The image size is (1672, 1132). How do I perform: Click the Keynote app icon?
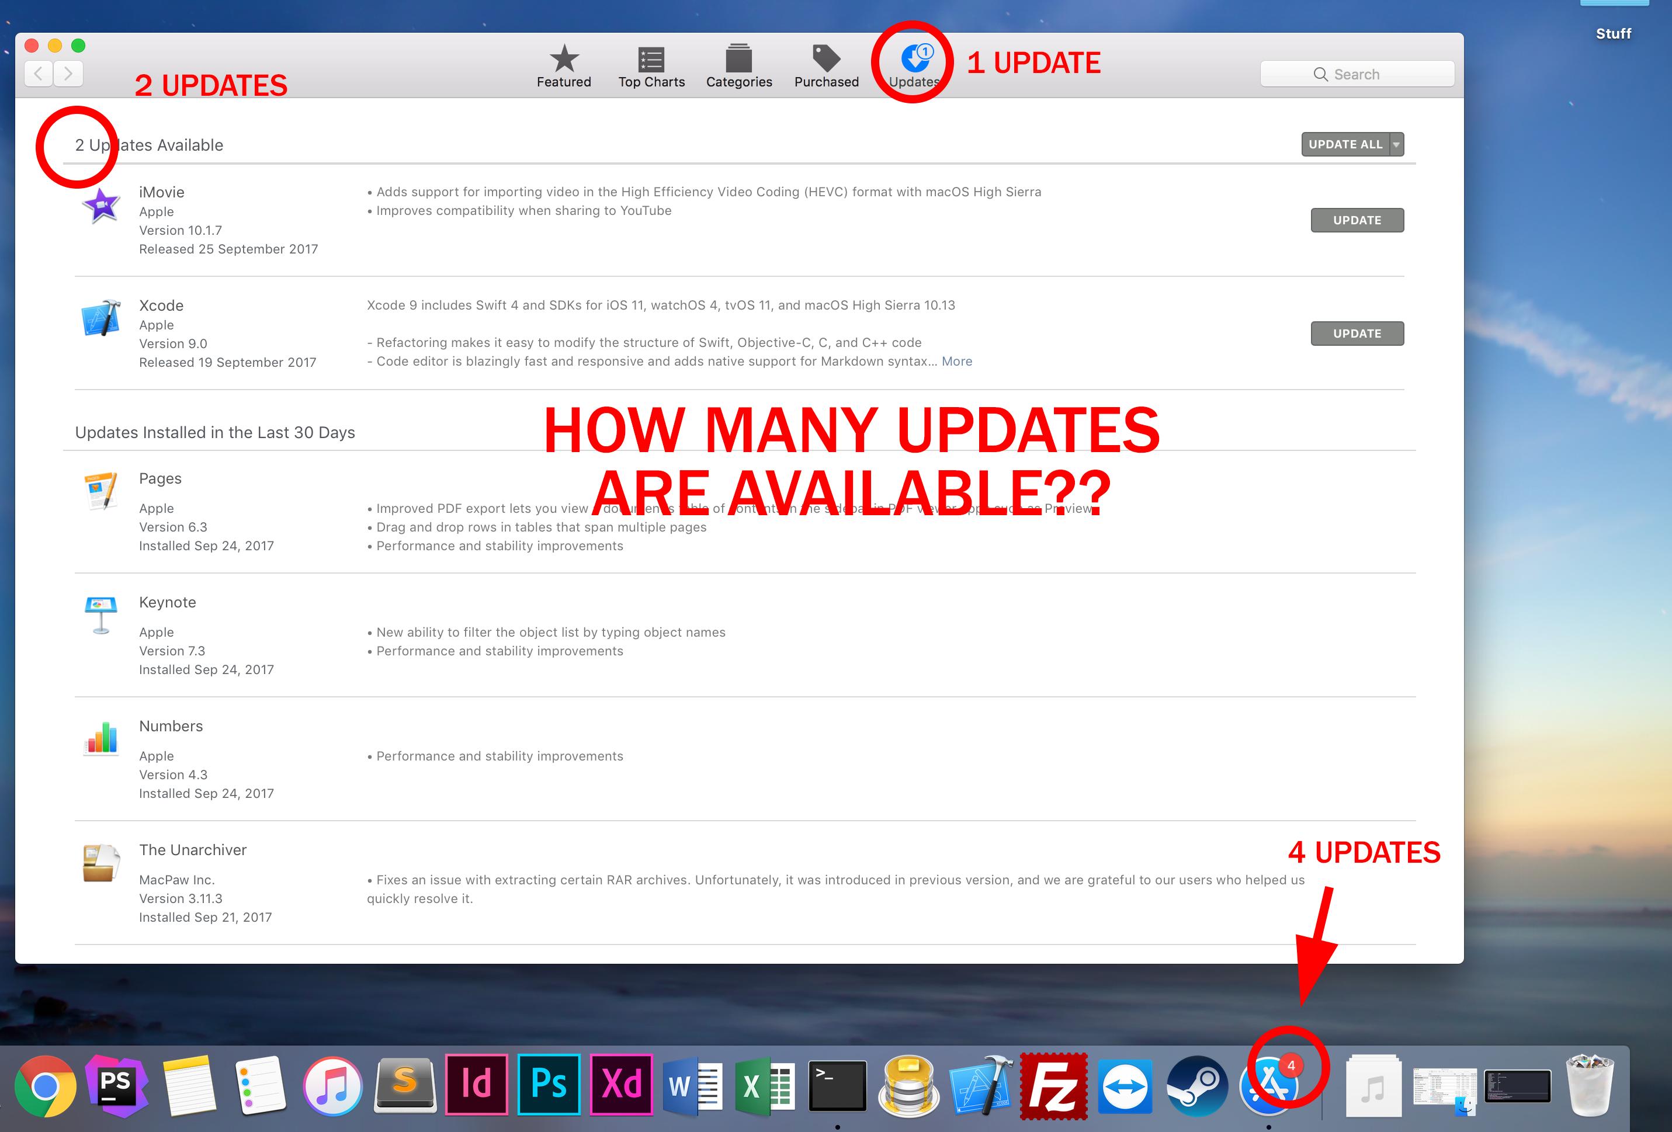point(102,615)
